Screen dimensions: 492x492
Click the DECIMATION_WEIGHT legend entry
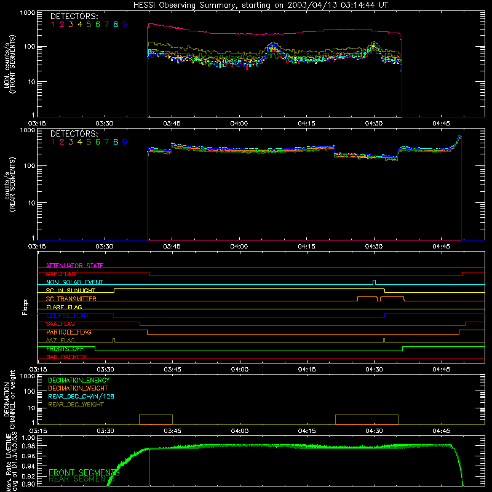(x=78, y=388)
